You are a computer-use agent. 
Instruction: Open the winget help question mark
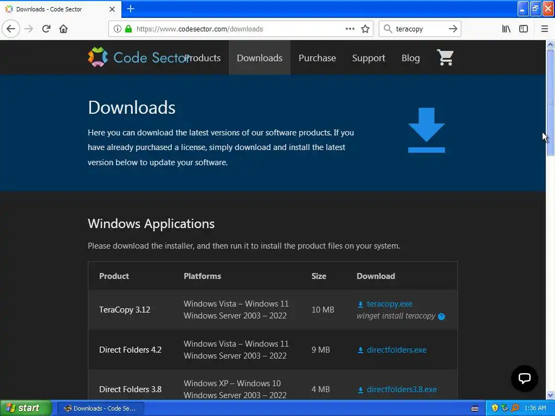coord(441,316)
